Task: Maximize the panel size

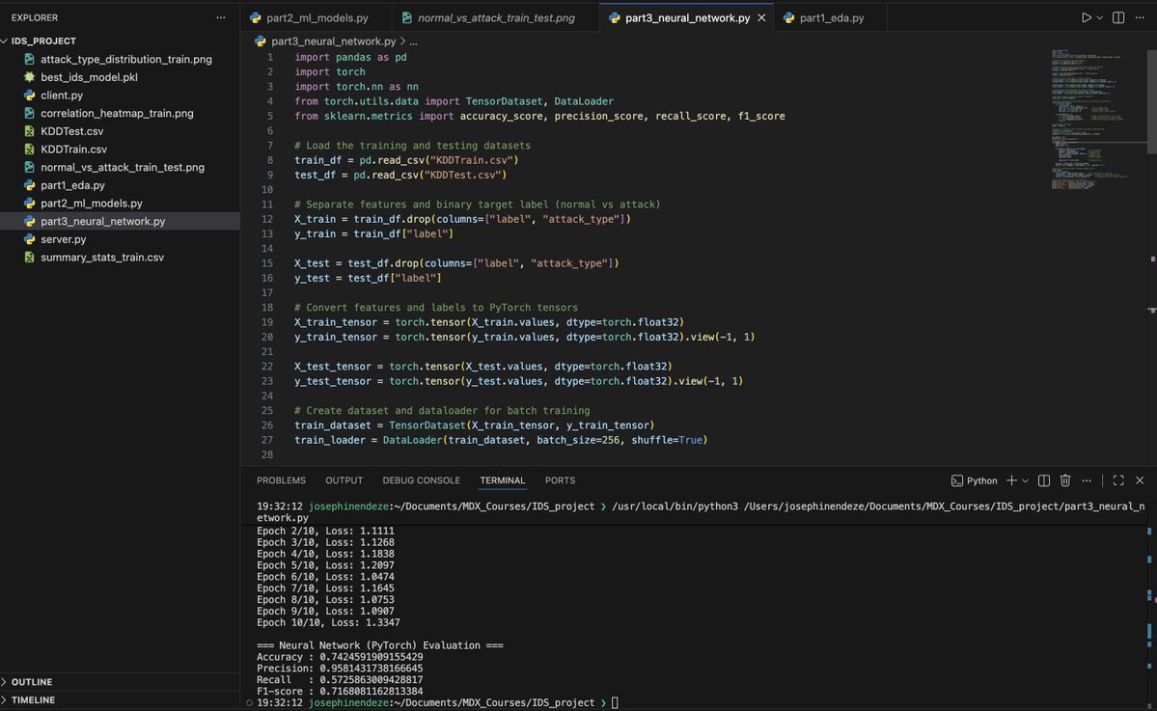Action: [x=1118, y=480]
